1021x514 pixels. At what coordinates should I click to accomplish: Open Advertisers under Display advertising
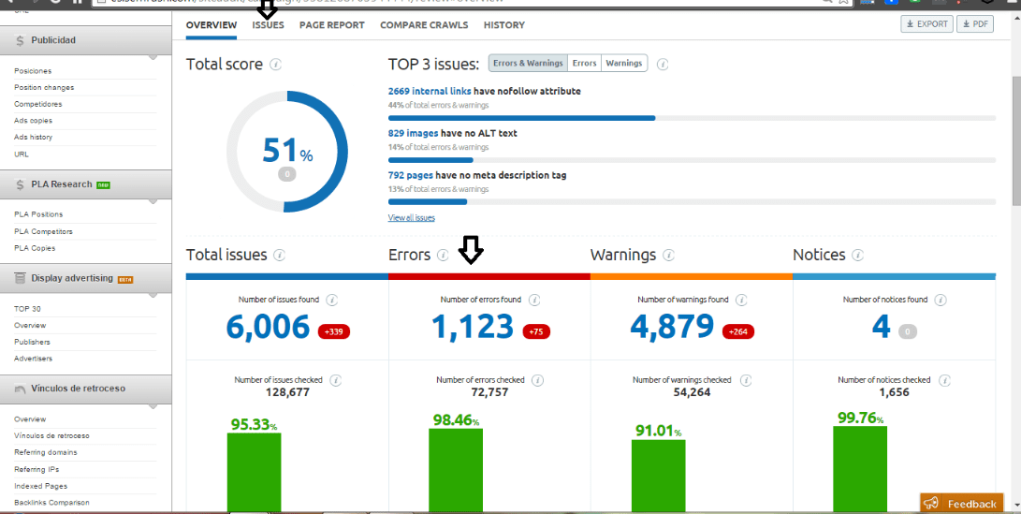(33, 359)
